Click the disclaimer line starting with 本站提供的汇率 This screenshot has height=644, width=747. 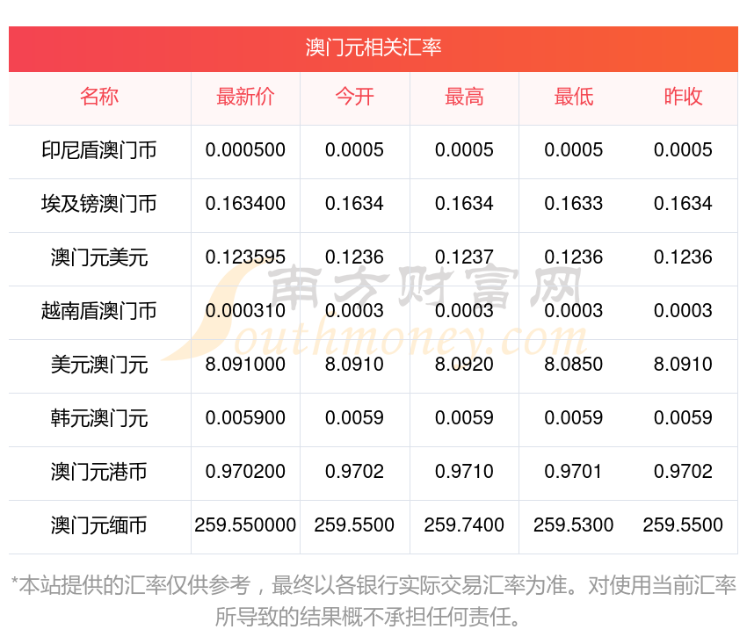(x=373, y=585)
